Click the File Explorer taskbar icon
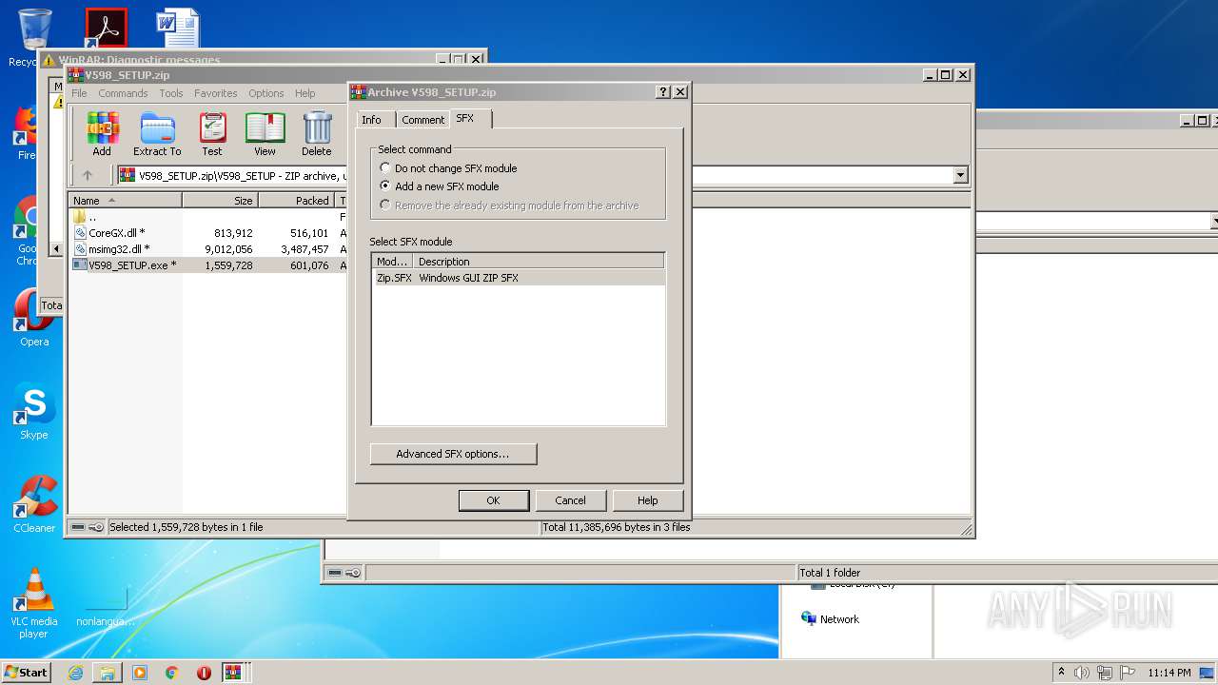The width and height of the screenshot is (1218, 685). click(x=108, y=673)
